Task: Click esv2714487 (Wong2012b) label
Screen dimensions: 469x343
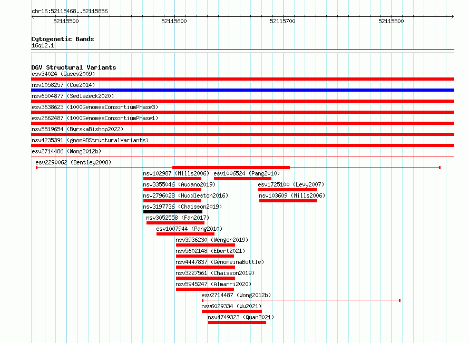Action: pyautogui.click(x=236, y=295)
